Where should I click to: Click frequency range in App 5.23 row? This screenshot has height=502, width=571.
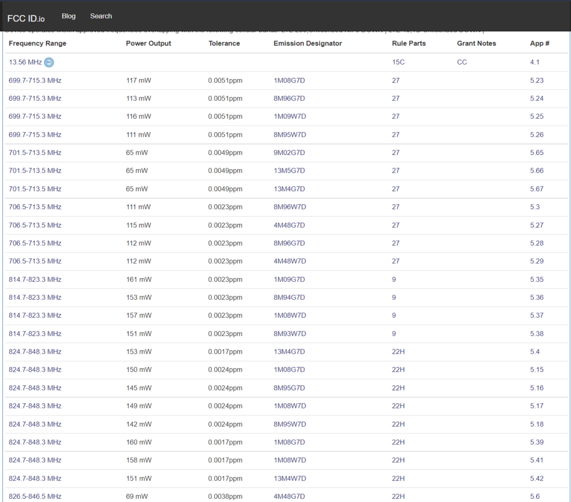point(35,80)
